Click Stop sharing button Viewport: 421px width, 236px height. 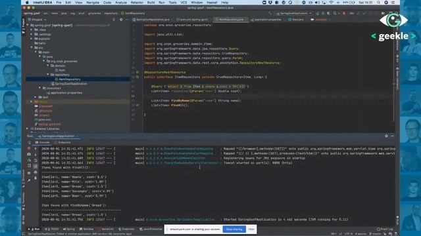pos(234,229)
